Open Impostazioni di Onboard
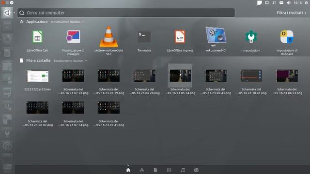Viewport: 310px width, 174px height. click(x=287, y=37)
